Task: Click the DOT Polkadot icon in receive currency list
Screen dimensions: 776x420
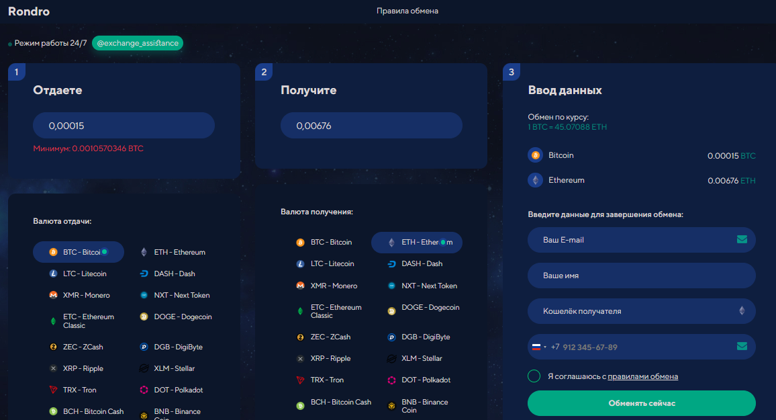Action: [x=391, y=380]
